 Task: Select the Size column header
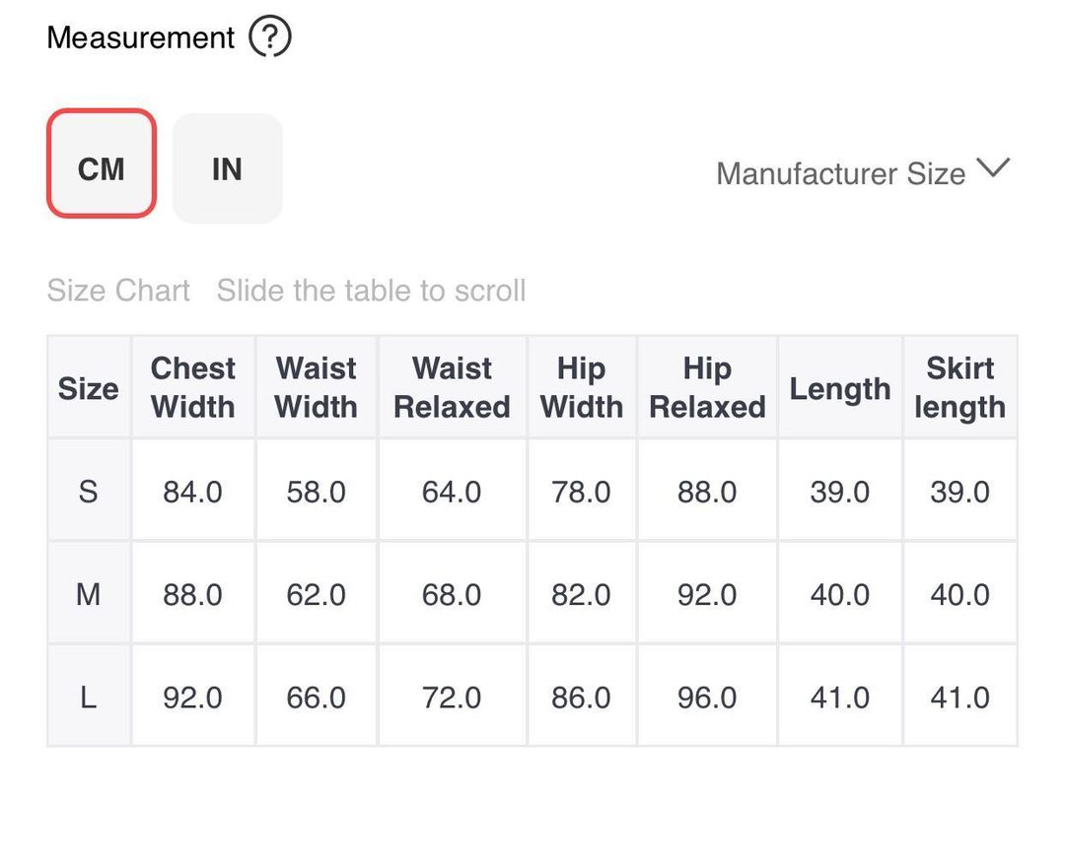89,388
